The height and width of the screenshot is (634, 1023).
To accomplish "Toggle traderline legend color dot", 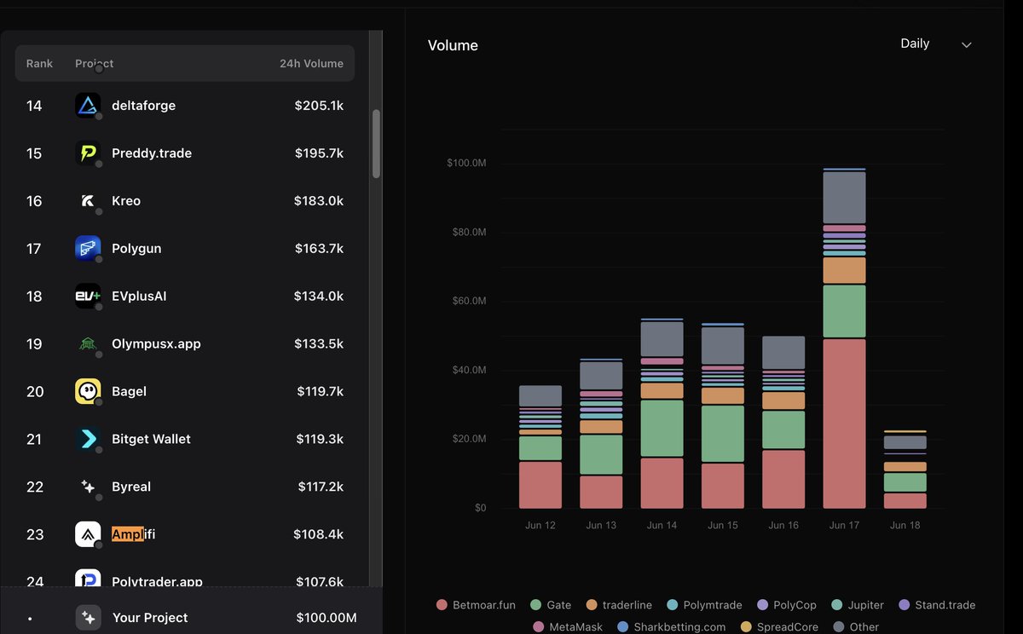I will pyautogui.click(x=592, y=605).
